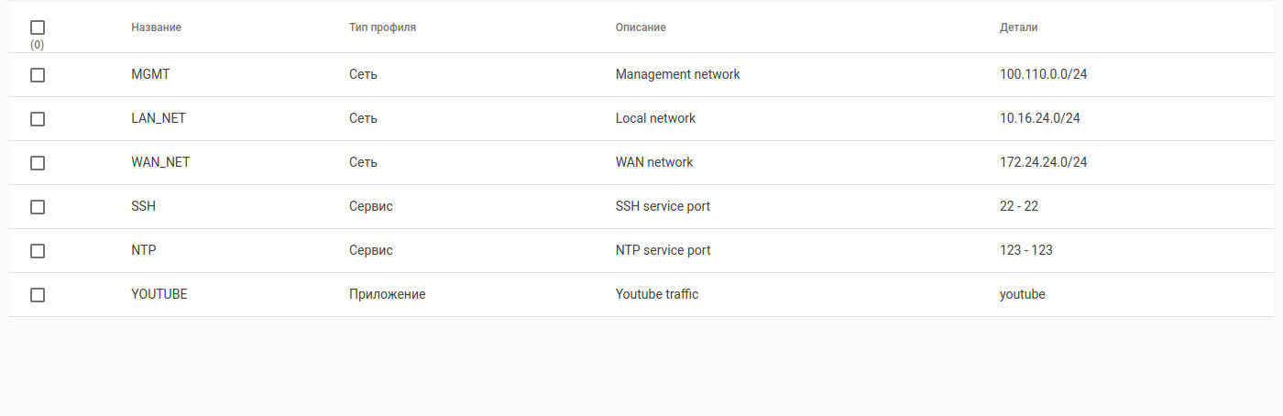Select the LAN_NET row checkbox
Image resolution: width=1283 pixels, height=416 pixels.
(x=38, y=119)
